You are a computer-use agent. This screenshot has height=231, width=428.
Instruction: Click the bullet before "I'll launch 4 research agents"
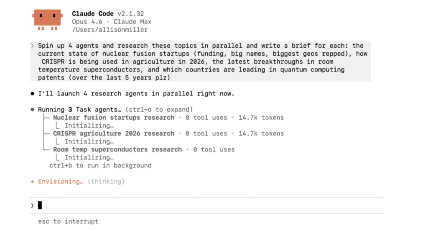pyautogui.click(x=32, y=94)
